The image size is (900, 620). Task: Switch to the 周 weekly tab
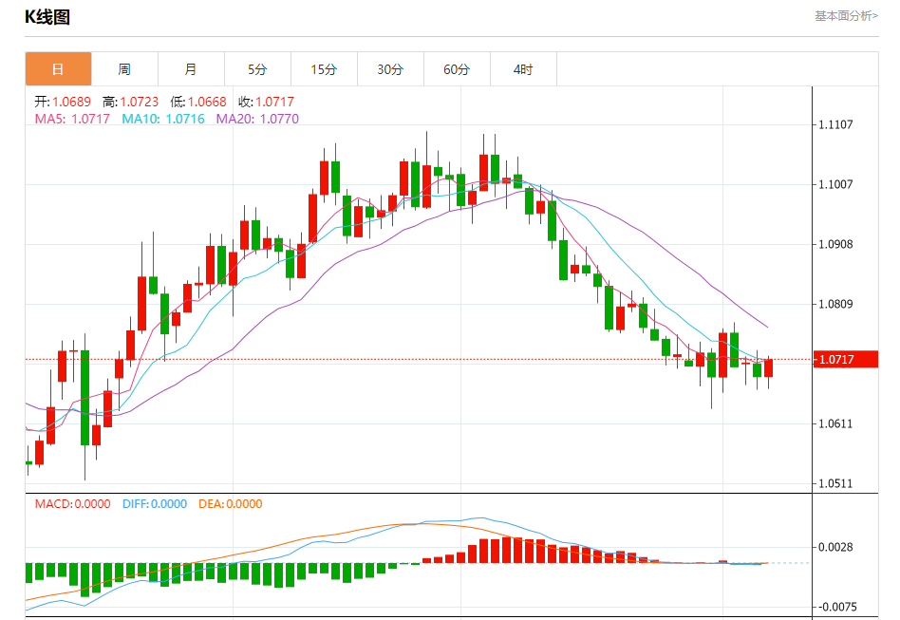click(124, 69)
